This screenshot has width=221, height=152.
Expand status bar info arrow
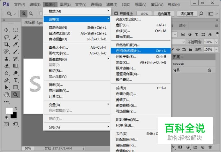[x=83, y=148]
